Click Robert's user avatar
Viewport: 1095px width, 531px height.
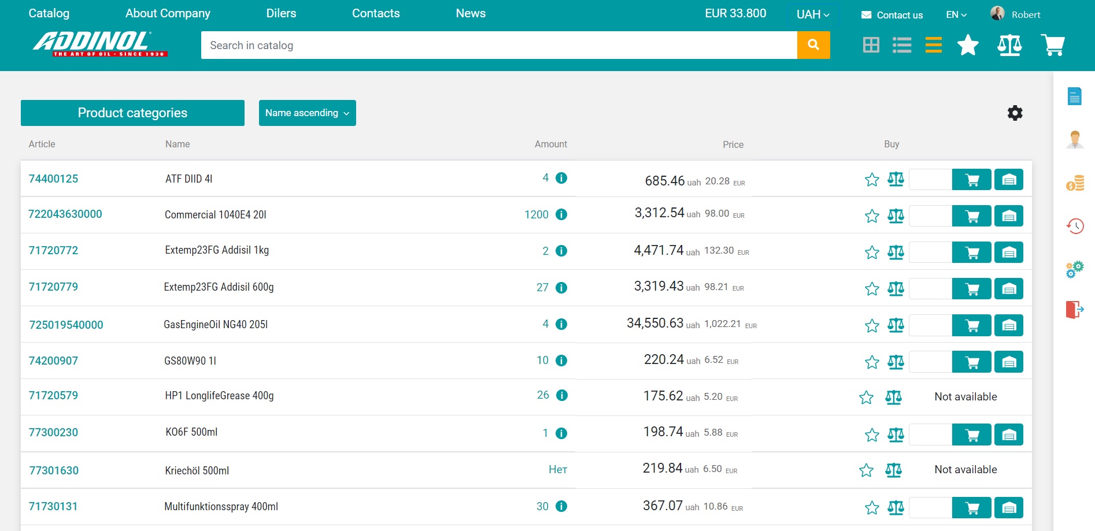point(997,13)
